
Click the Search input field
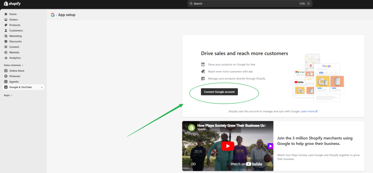[x=250, y=4]
